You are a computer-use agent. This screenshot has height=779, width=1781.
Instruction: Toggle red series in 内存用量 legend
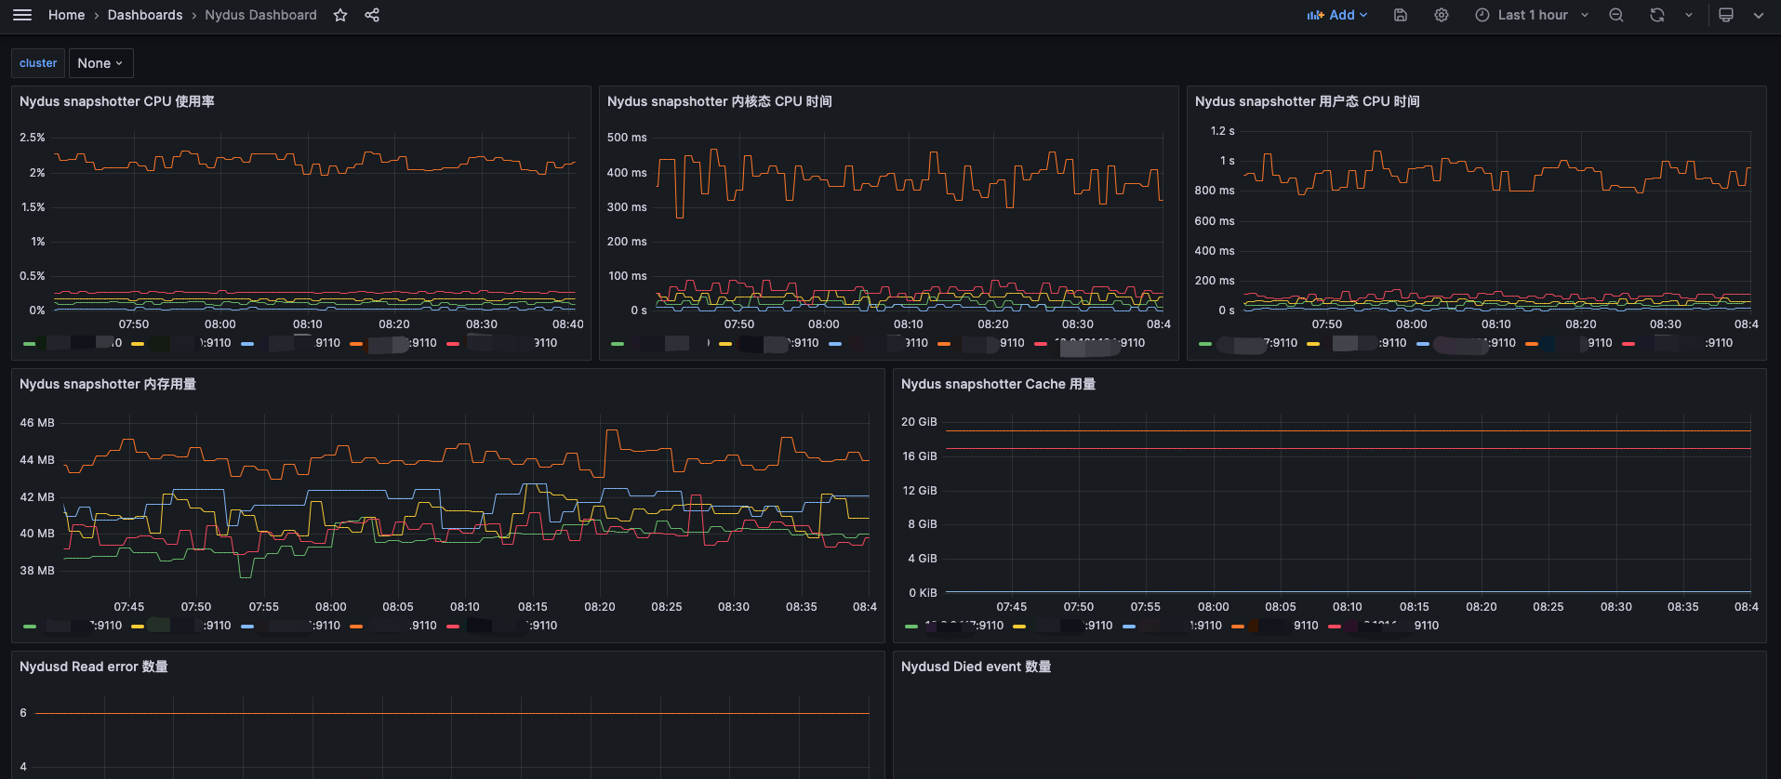point(453,627)
